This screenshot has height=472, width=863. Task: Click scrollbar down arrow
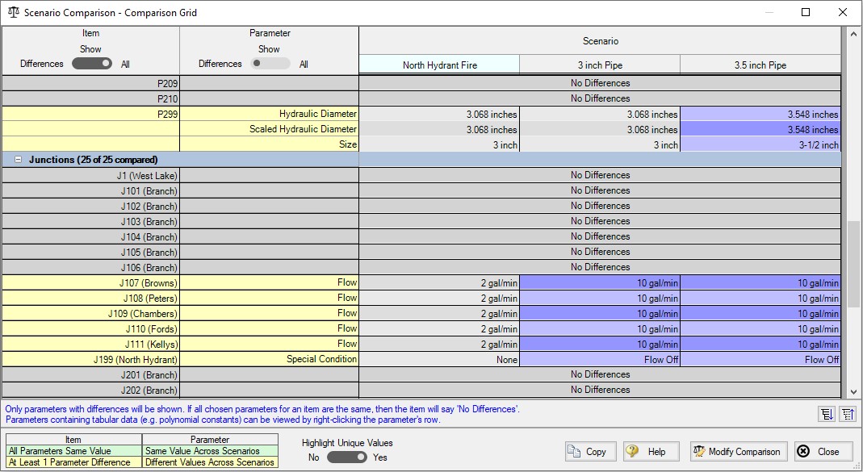click(x=853, y=391)
